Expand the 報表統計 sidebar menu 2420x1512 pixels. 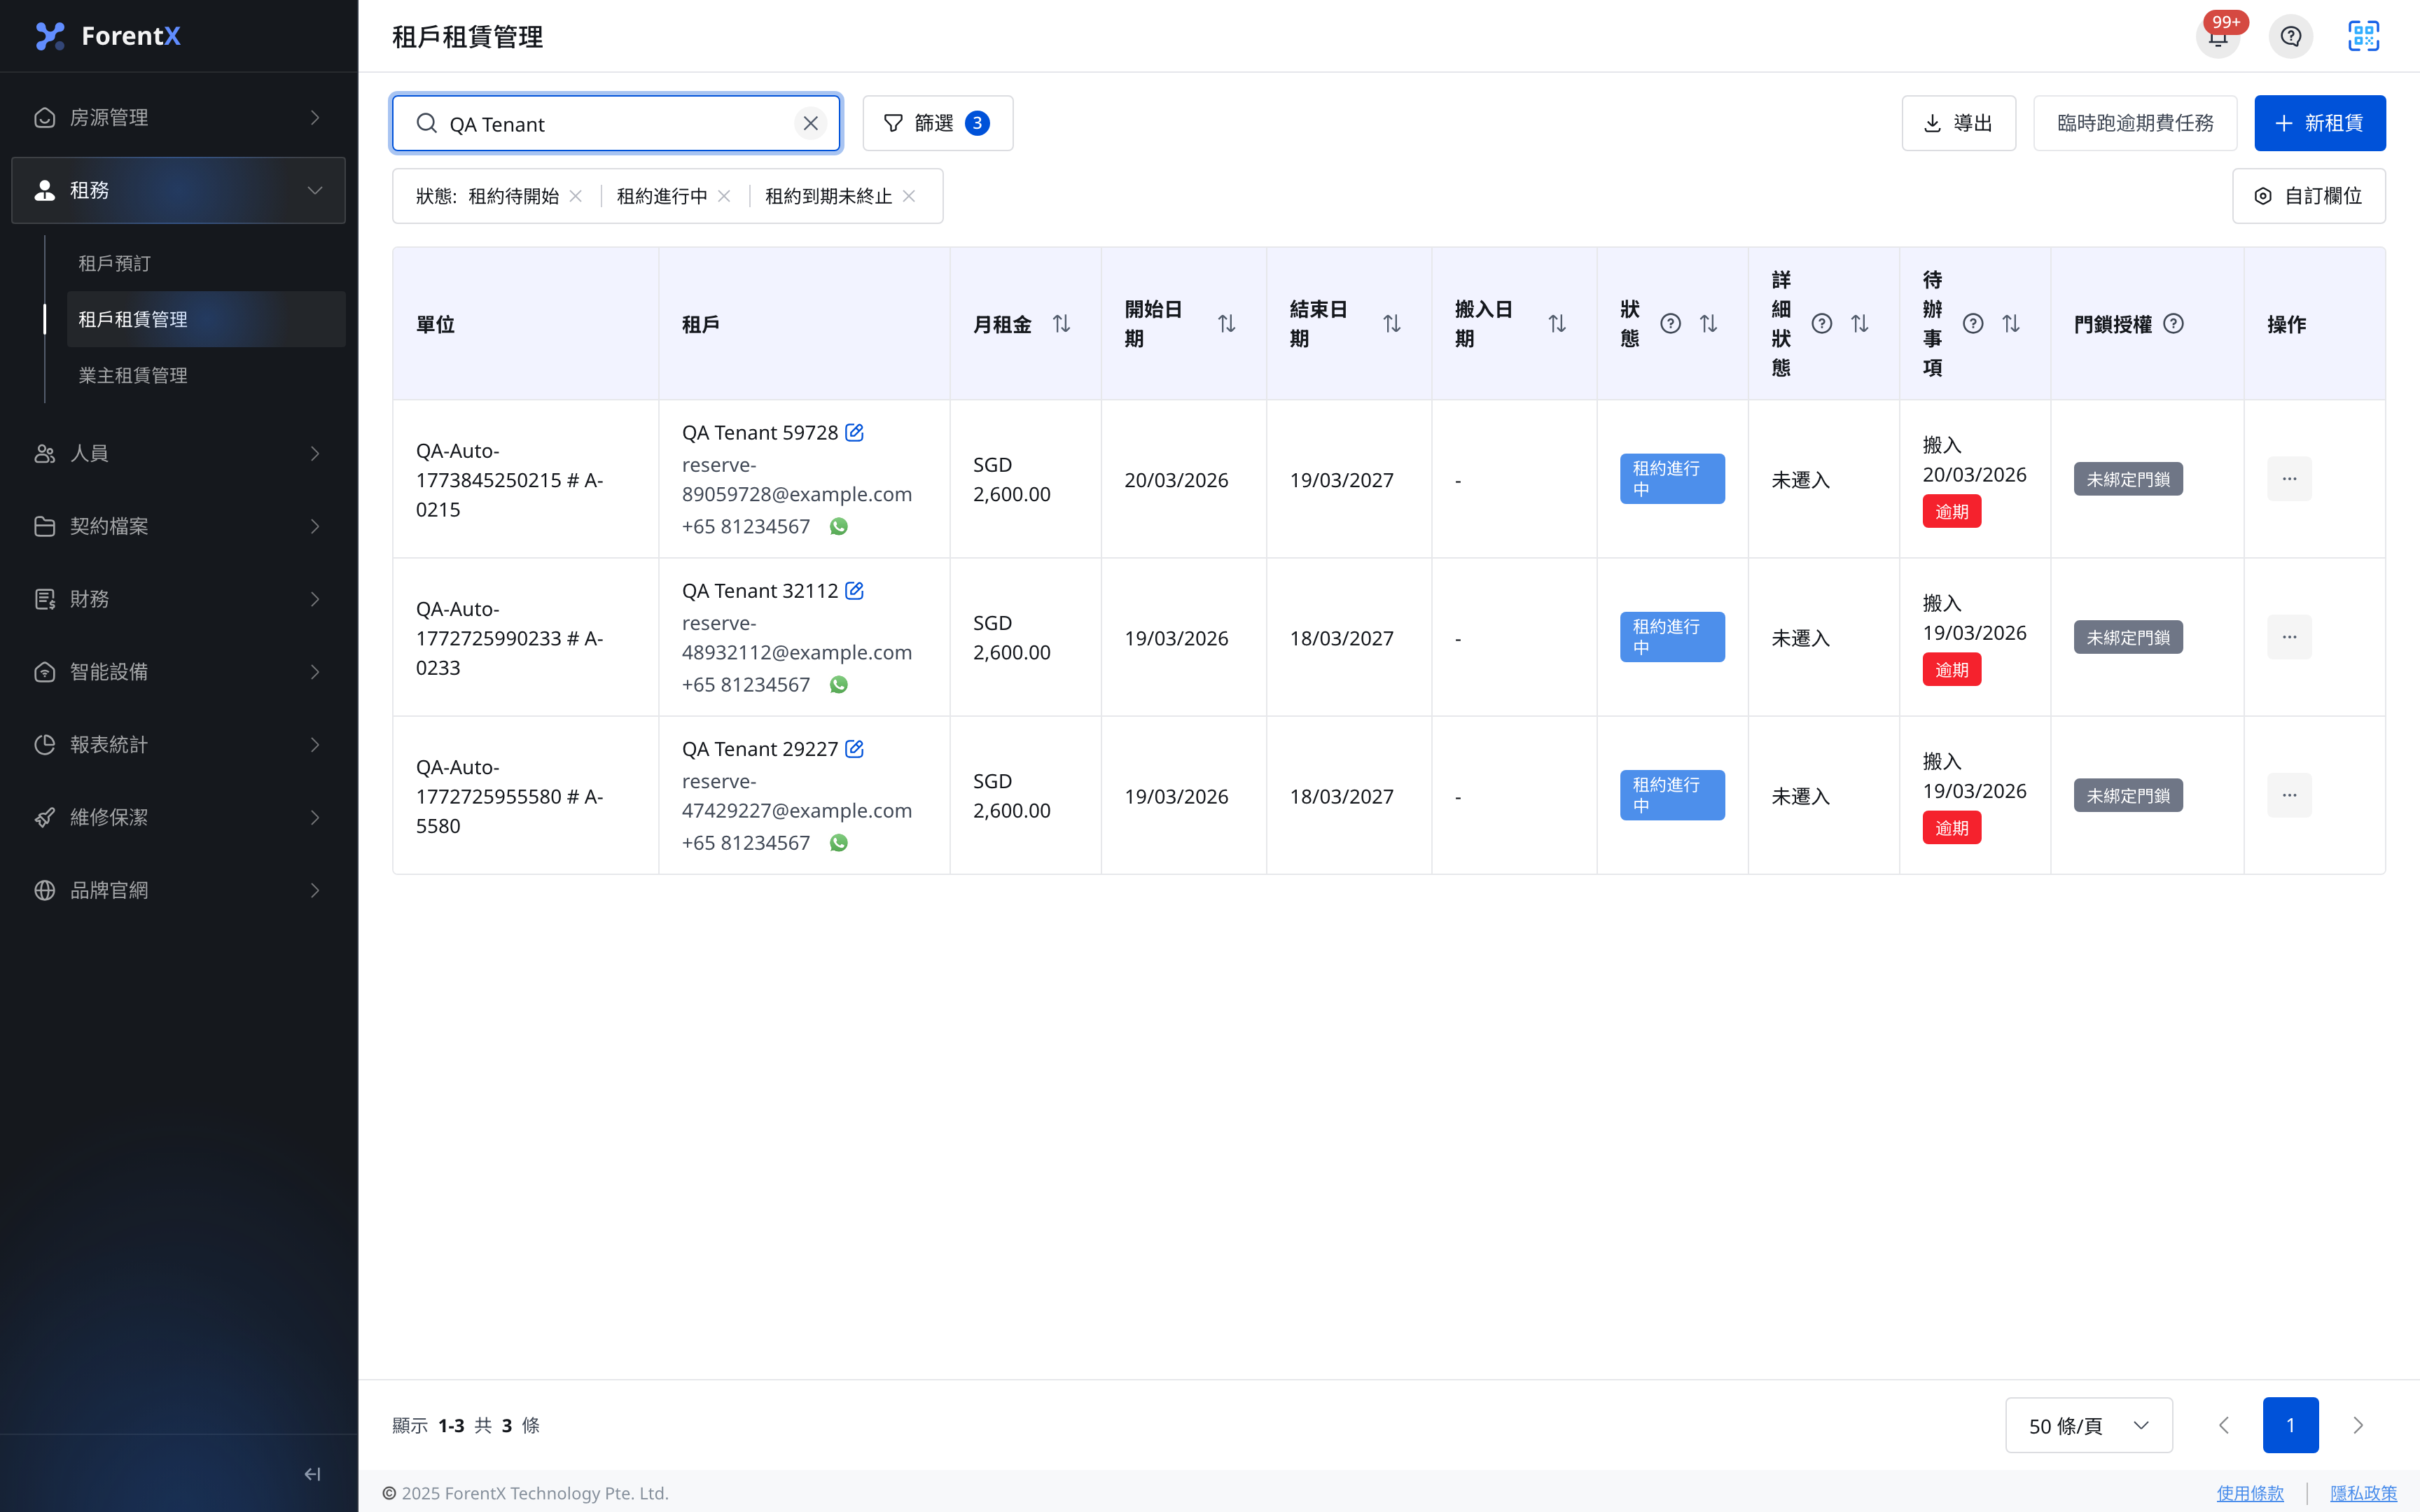click(x=178, y=744)
